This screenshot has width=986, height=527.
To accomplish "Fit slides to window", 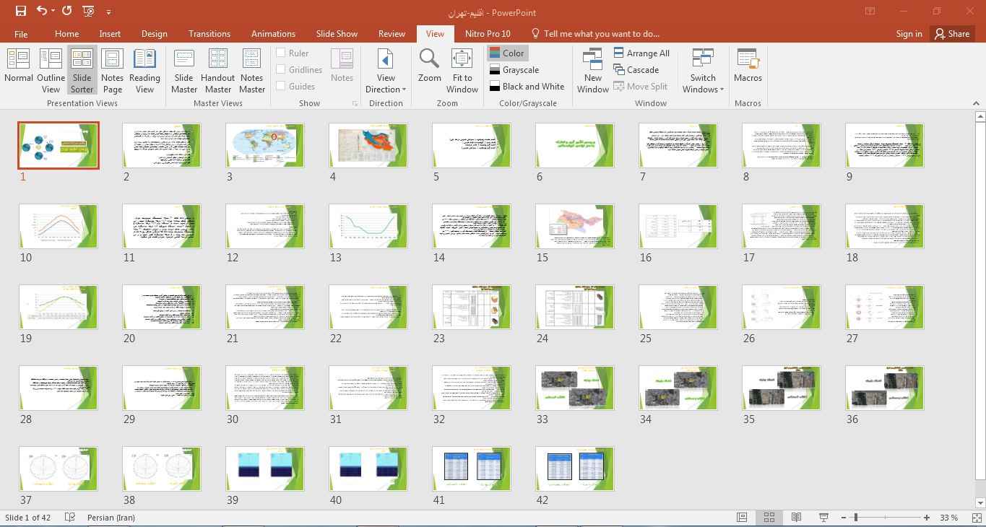I will 462,69.
